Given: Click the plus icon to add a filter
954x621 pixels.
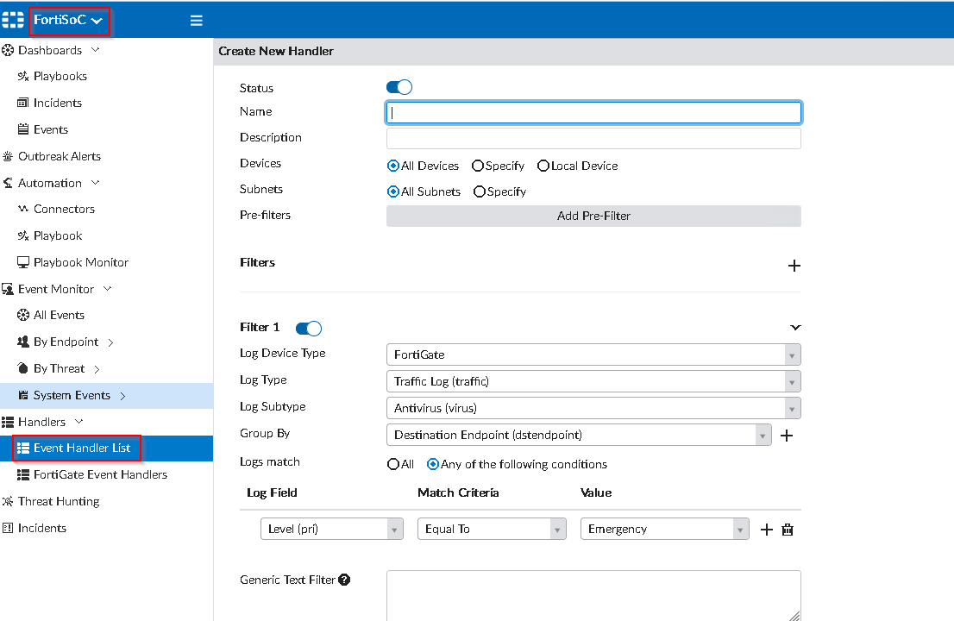Looking at the screenshot, I should click(x=794, y=266).
